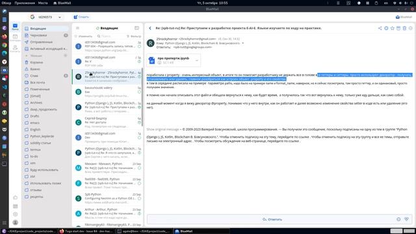Click the diamond icon in the reply bar
The image size is (416, 234).
(x=406, y=219)
